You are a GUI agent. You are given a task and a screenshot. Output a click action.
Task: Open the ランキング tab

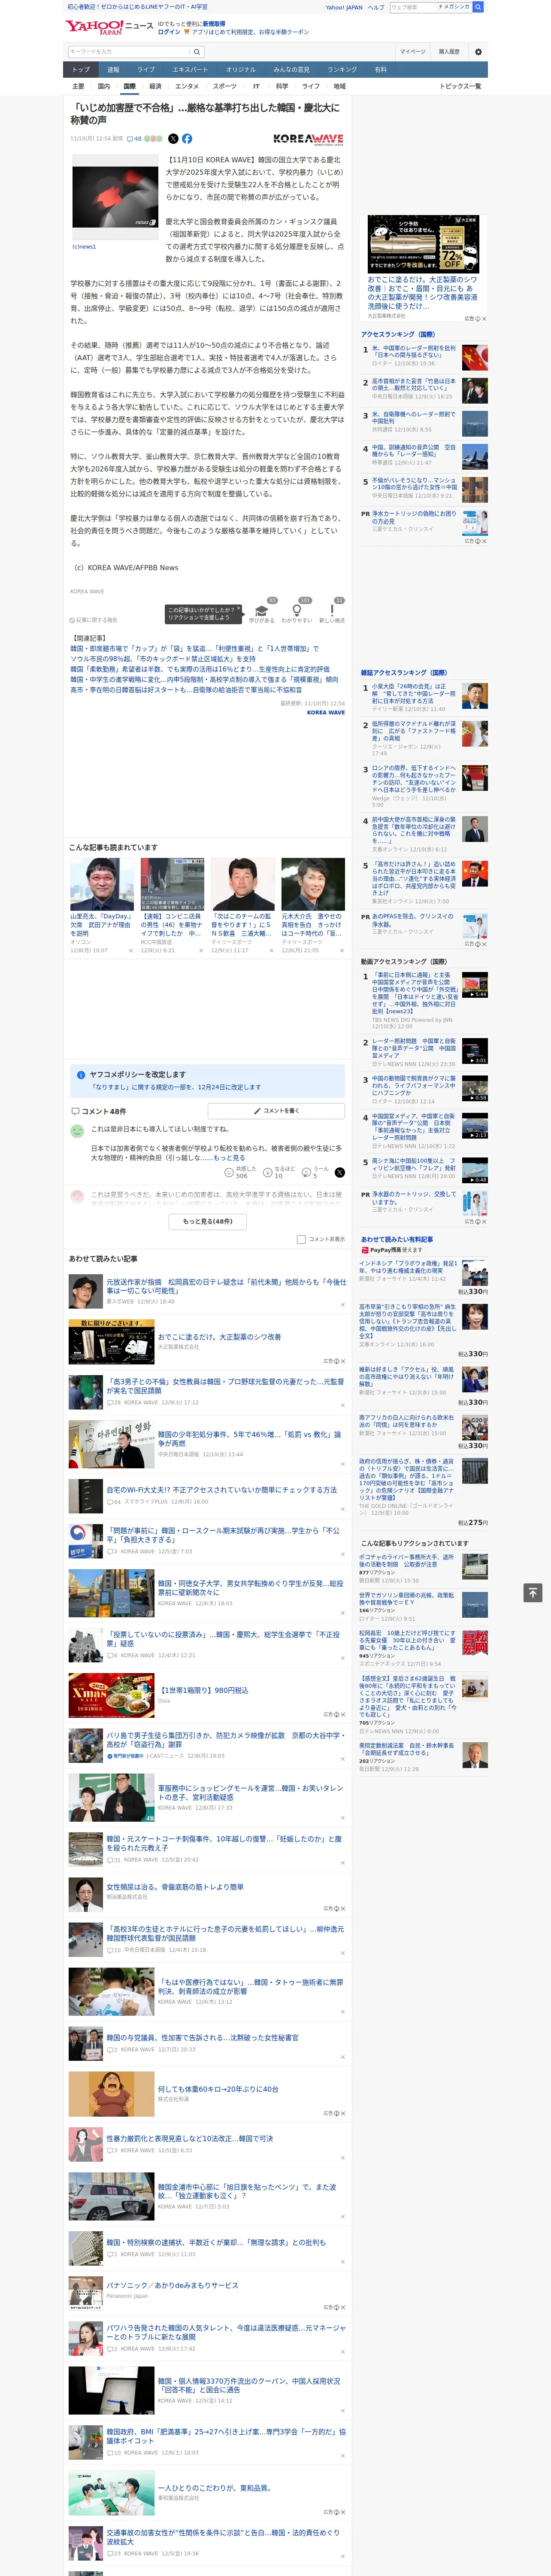point(342,70)
